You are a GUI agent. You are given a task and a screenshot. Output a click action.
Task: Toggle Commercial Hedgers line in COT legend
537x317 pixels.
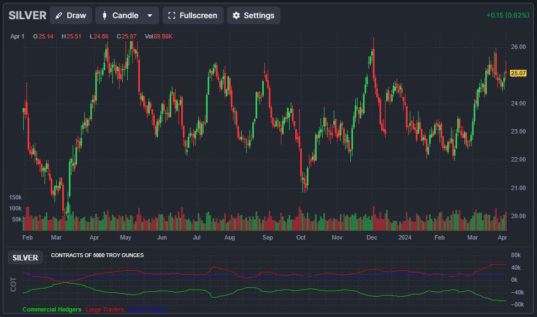click(52, 309)
